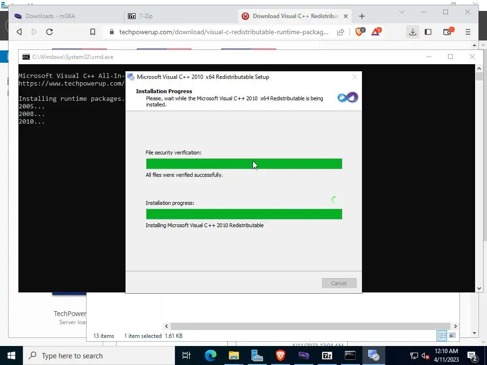Close the Visual C++ Redistributable tab
487x365 pixels.
coord(346,16)
